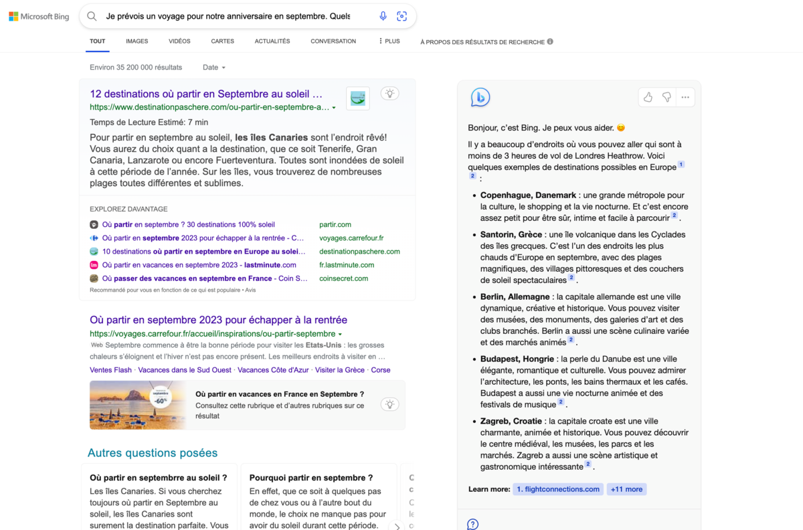The height and width of the screenshot is (530, 803).
Task: Click voyages.carrefour.fr domain in Explorez davantage
Action: [351, 238]
